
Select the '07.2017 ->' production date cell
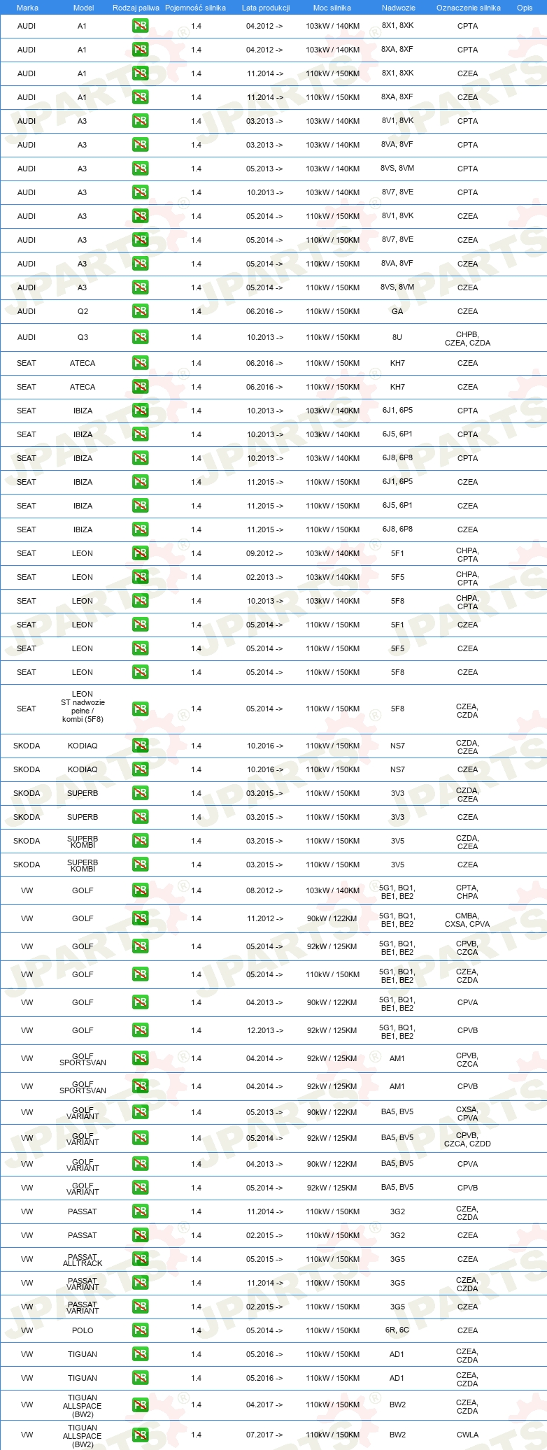(x=264, y=1435)
